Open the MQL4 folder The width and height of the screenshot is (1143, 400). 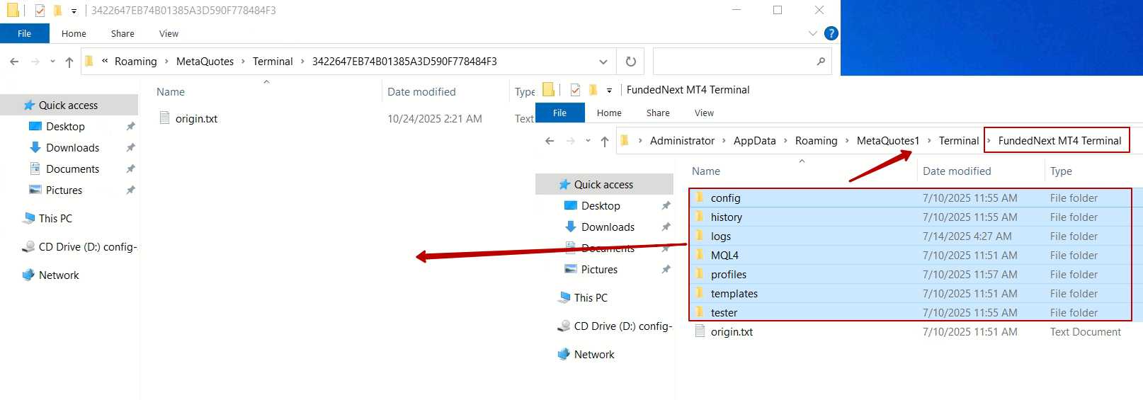[724, 256]
